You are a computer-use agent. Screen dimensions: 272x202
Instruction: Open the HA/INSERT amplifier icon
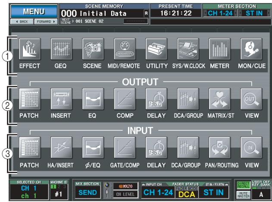click(61, 148)
